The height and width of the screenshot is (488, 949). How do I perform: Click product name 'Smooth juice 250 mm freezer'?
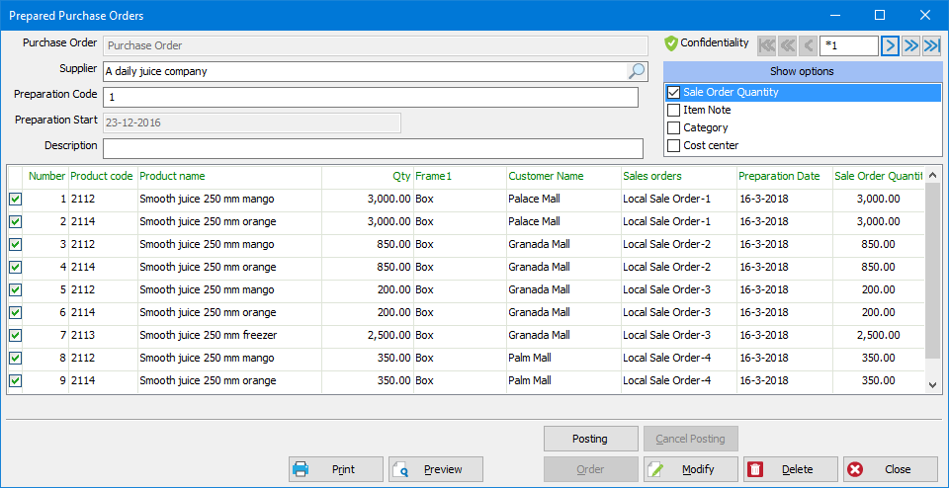pos(209,335)
